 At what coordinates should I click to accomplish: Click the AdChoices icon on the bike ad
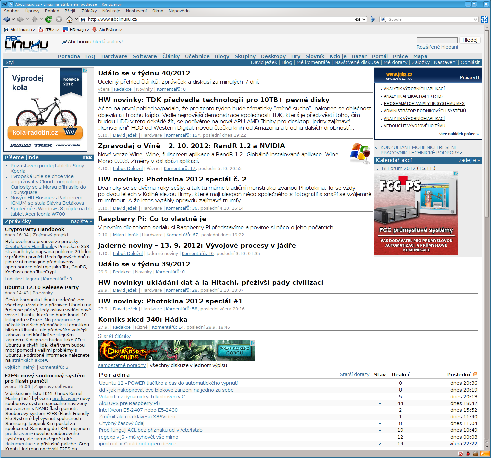point(85,71)
